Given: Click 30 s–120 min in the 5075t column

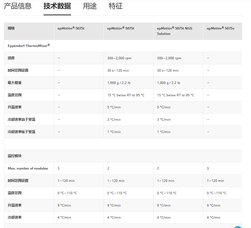Looking at the screenshot, I should [118, 71].
